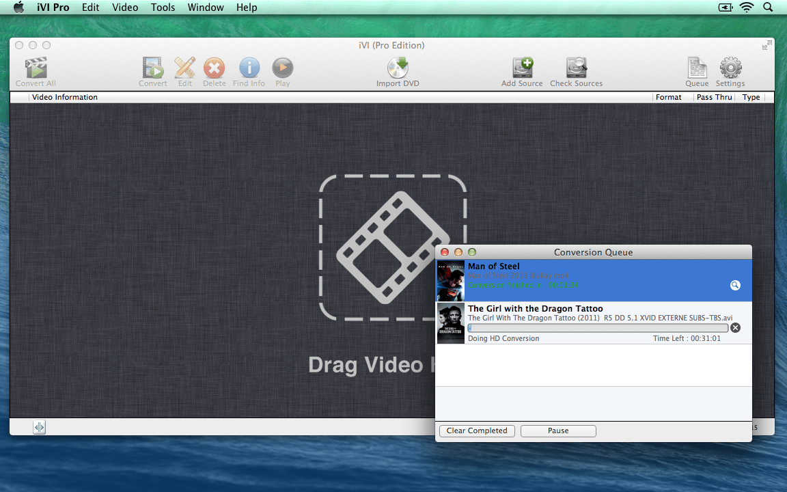
Task: Select the Man of Steel poster thumbnail
Action: [451, 280]
